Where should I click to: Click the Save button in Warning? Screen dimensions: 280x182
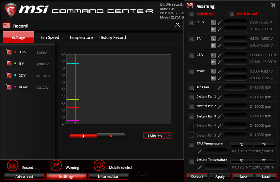(x=243, y=176)
